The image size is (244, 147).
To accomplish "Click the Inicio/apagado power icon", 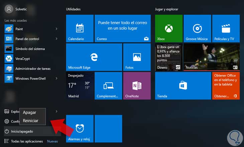I will pyautogui.click(x=7, y=131).
